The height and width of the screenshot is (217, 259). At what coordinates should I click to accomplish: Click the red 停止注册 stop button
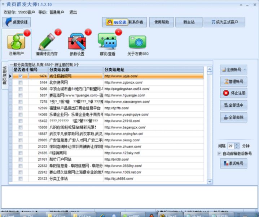click(233, 93)
